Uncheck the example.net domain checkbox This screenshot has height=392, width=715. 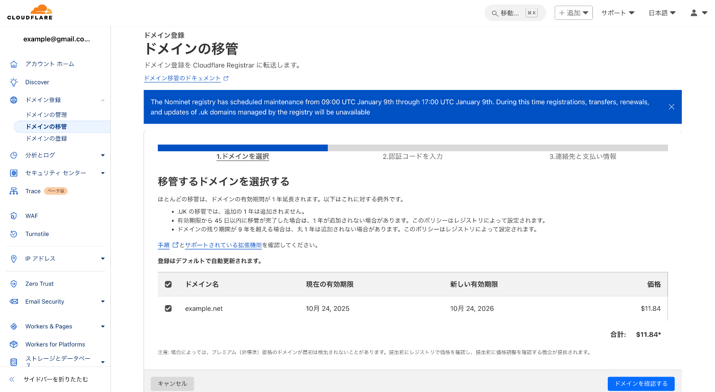169,309
